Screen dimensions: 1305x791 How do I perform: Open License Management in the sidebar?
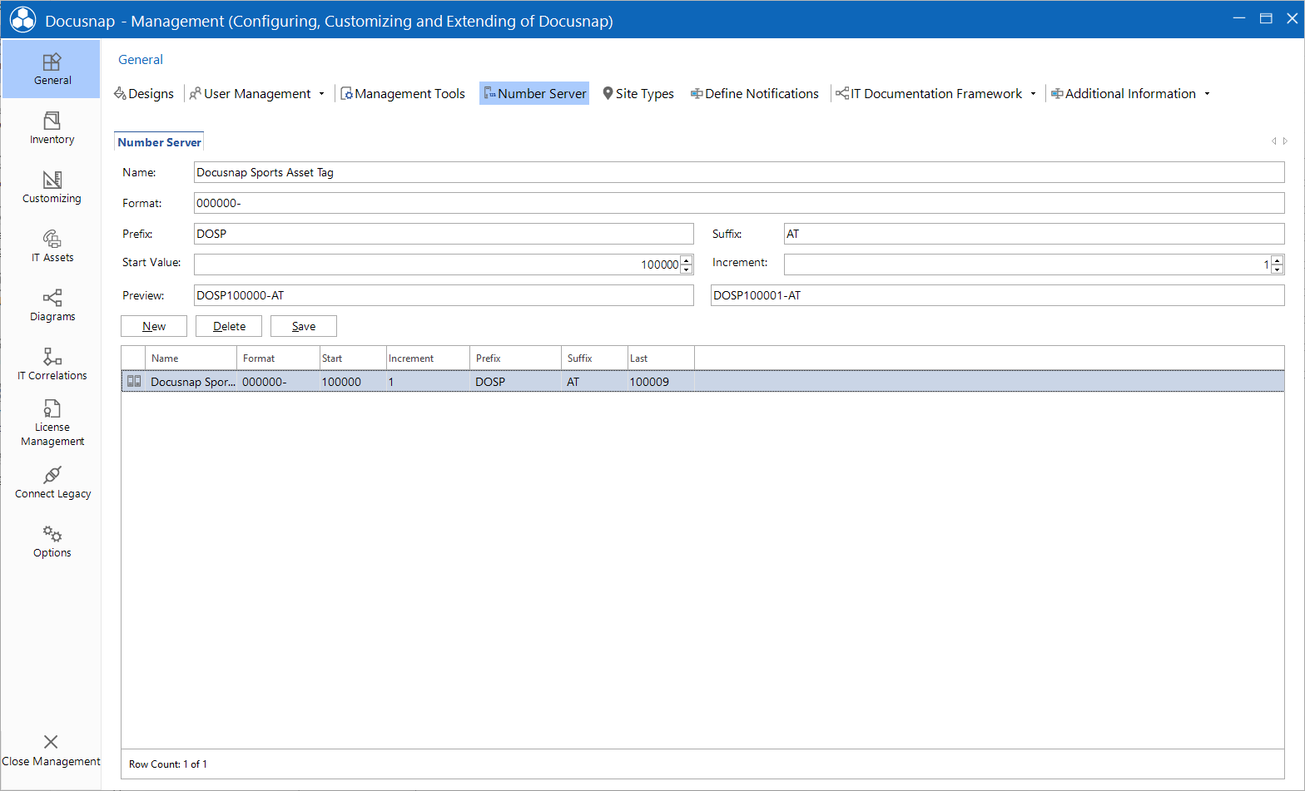click(x=52, y=423)
